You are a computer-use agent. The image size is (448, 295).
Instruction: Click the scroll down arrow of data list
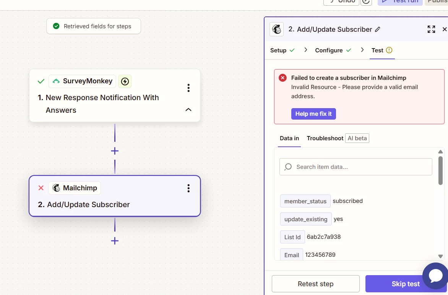[440, 256]
